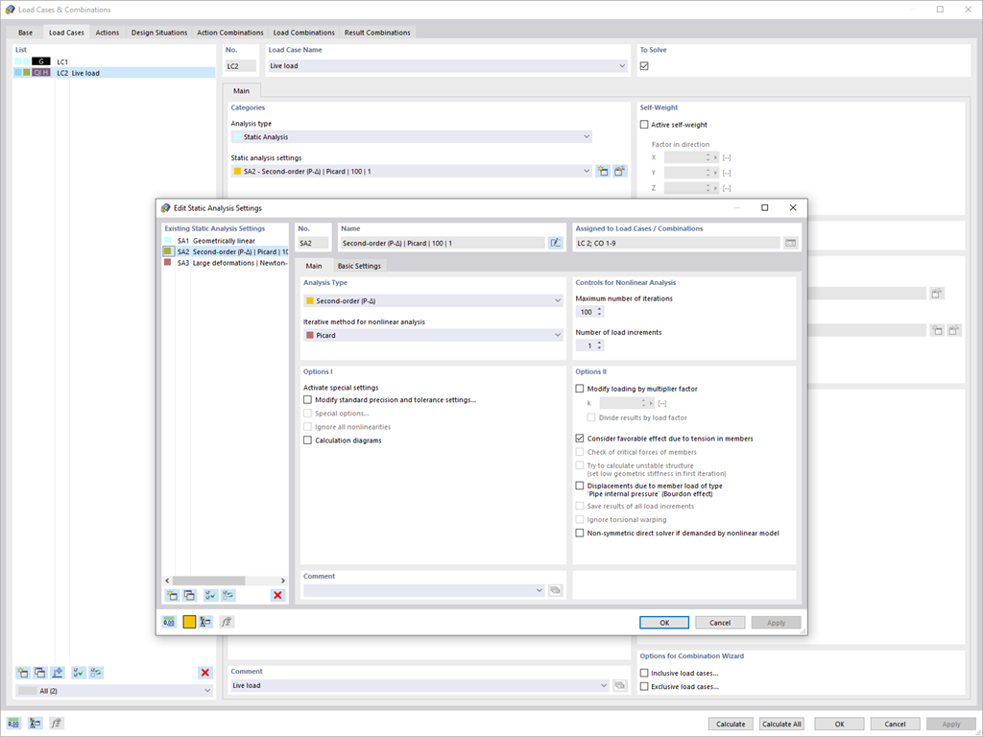Click the red X to delete load case LC2
This screenshot has height=737, width=983.
coord(204,672)
